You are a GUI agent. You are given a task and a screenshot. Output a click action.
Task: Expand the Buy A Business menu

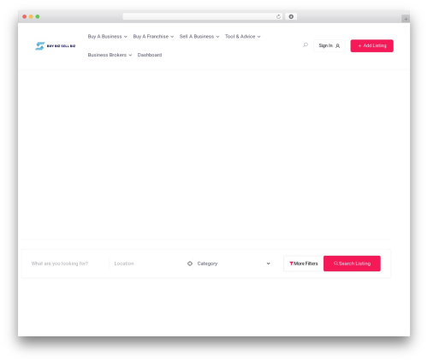[108, 37]
